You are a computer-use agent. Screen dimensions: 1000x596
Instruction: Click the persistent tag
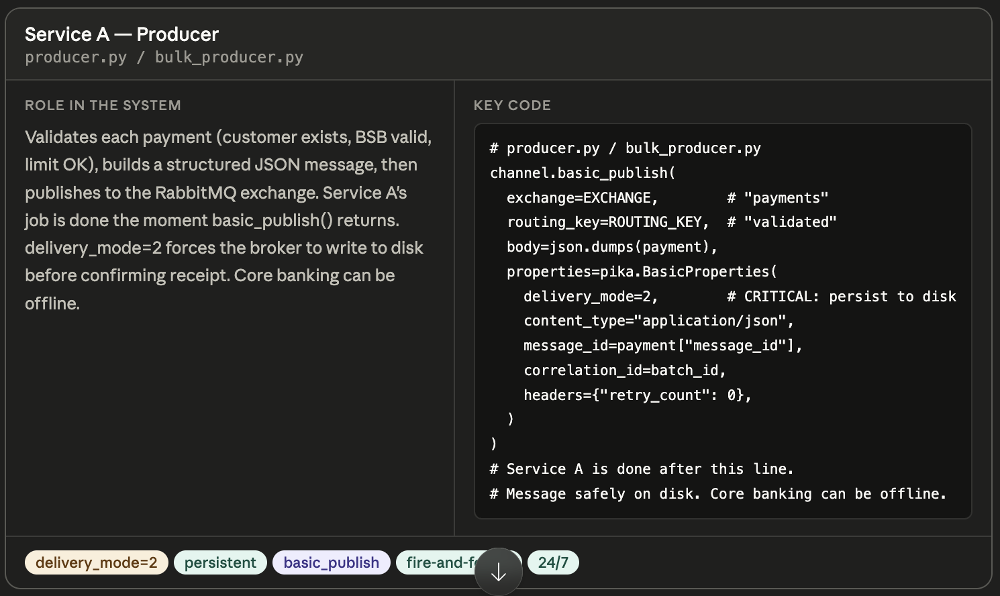click(x=220, y=562)
